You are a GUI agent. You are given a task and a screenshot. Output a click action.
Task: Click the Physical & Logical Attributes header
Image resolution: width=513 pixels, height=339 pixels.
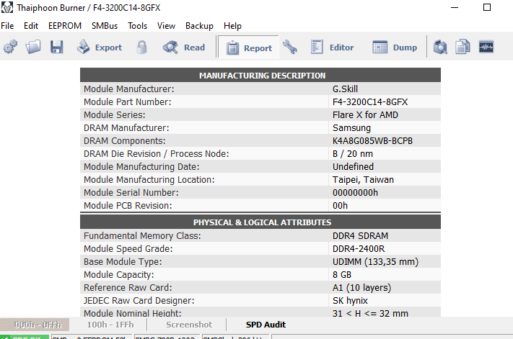tap(262, 222)
